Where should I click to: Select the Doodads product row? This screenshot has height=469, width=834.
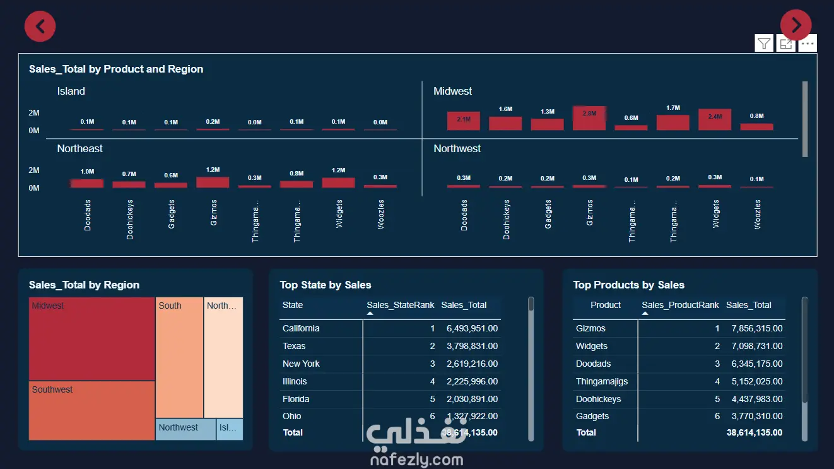(679, 364)
